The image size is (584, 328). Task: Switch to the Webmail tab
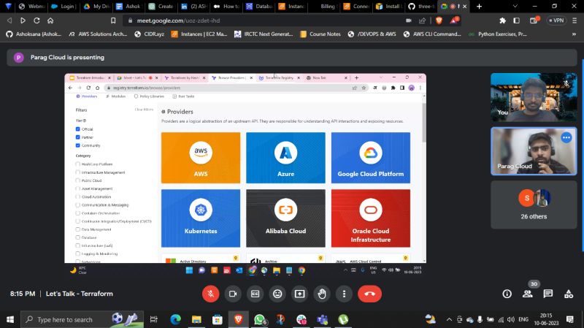[31, 7]
